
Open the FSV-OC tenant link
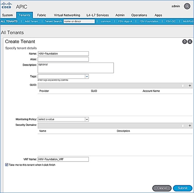point(171,21)
